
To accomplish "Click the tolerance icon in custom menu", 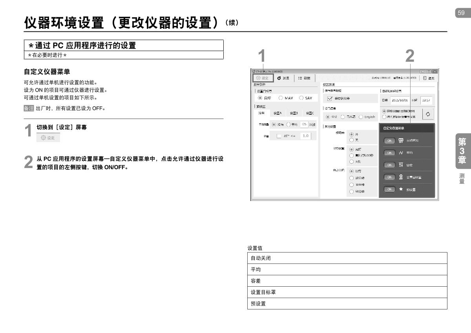I will click(400, 165).
